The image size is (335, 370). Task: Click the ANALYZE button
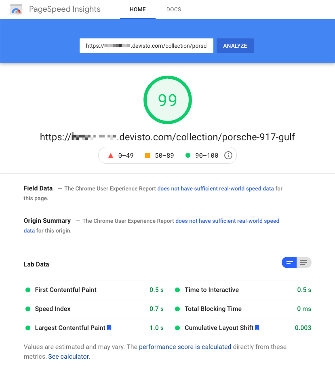coord(235,46)
